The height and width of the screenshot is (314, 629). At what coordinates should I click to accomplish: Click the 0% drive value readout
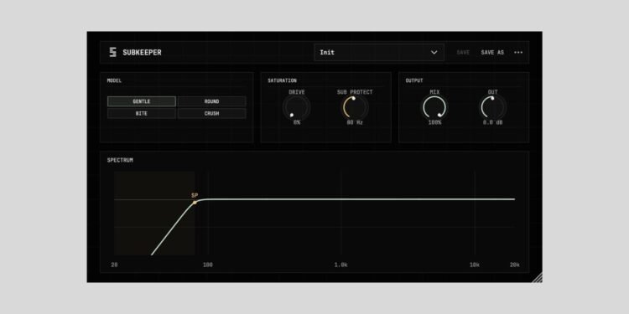(296, 122)
